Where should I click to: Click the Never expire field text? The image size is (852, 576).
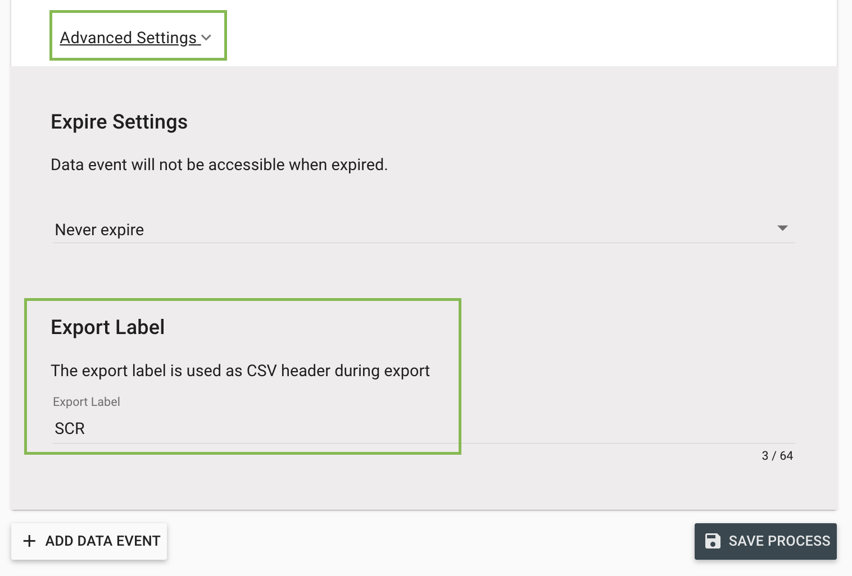(99, 229)
